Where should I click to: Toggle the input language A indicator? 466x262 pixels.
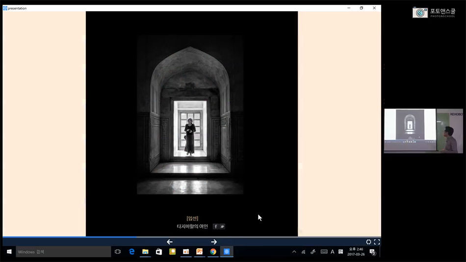[333, 252]
